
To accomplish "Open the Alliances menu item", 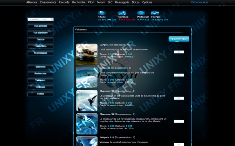I will [x=32, y=2].
